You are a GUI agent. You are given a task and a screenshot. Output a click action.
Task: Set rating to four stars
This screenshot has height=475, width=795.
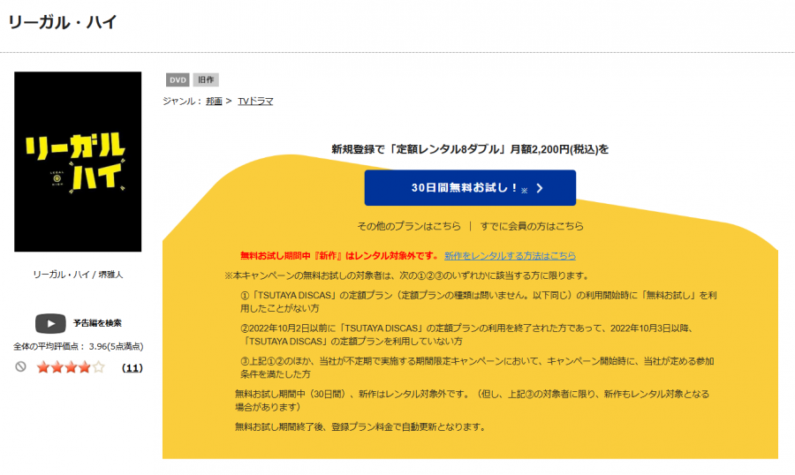[84, 367]
